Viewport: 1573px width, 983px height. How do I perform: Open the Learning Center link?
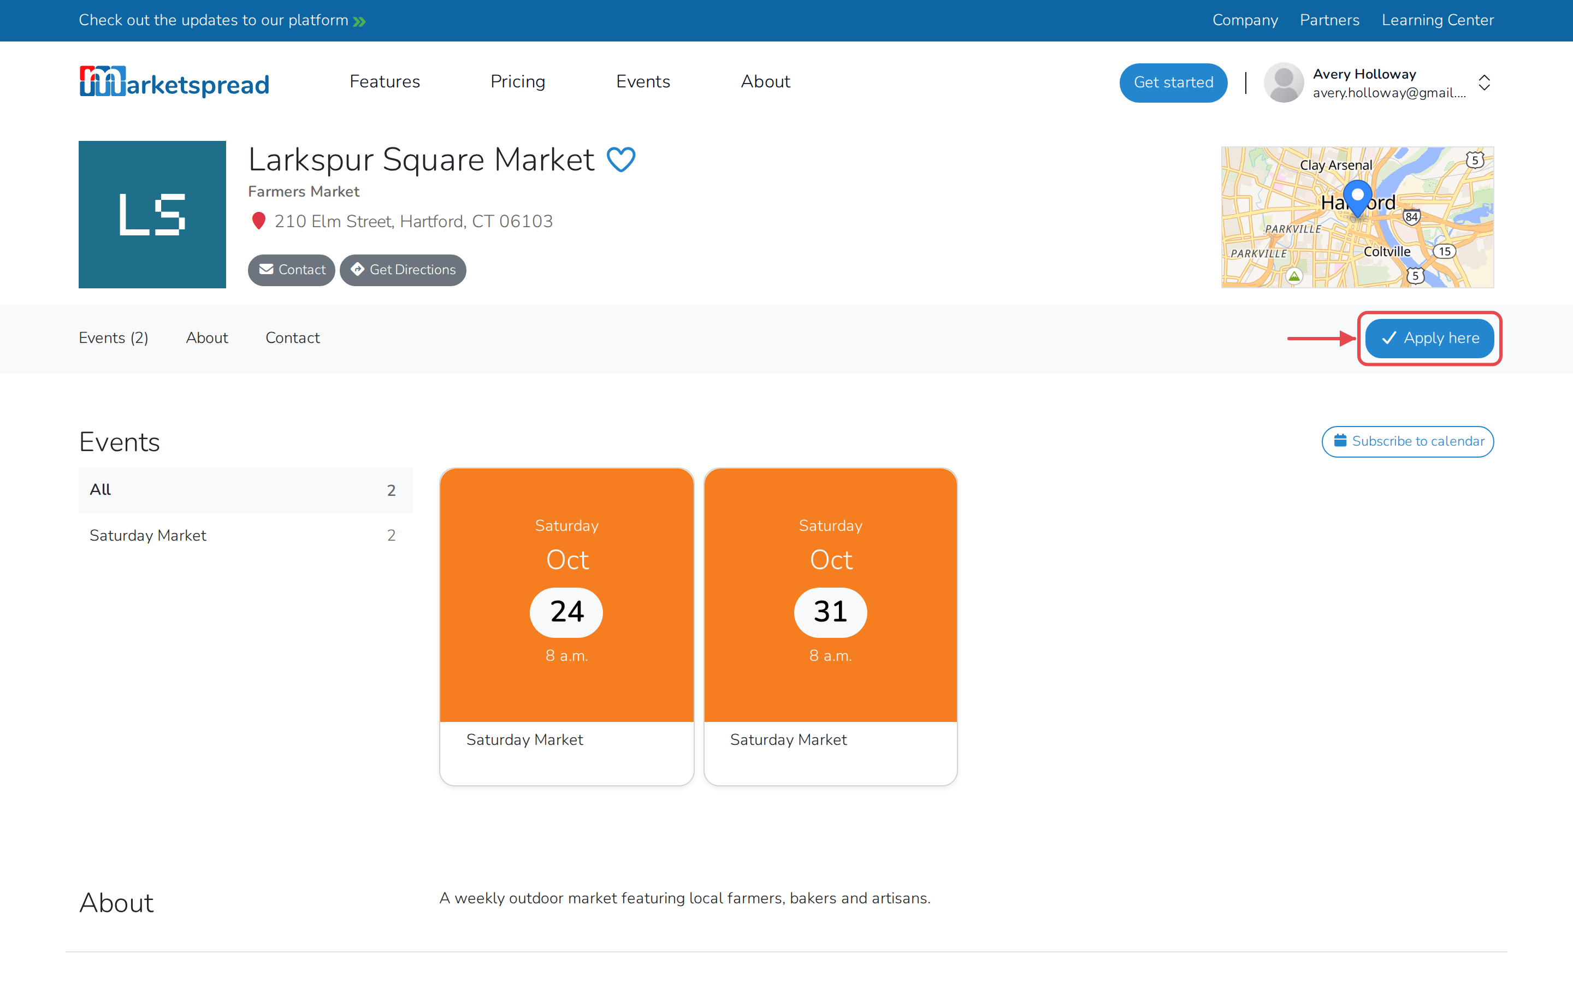[1438, 20]
